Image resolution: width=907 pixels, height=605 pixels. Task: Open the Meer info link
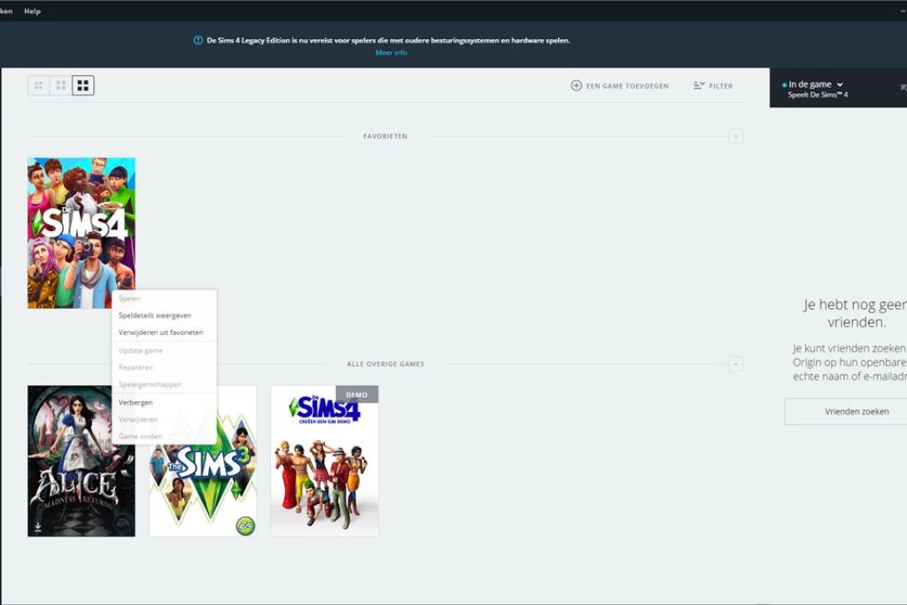[391, 52]
